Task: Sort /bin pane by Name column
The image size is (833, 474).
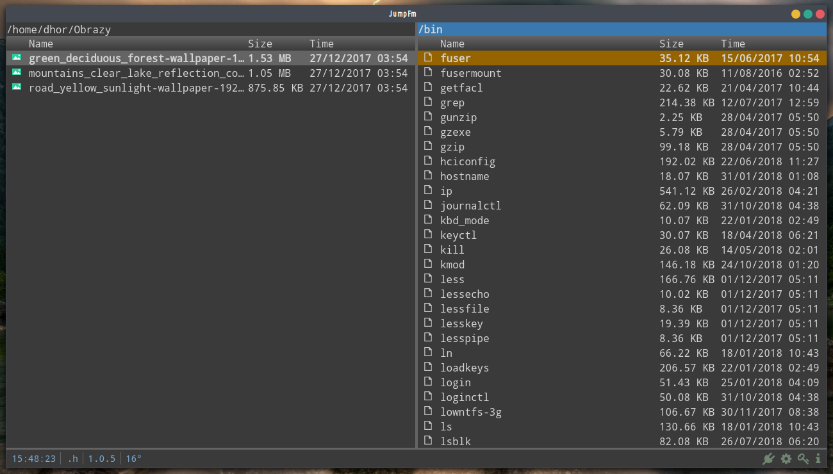Action: click(452, 44)
